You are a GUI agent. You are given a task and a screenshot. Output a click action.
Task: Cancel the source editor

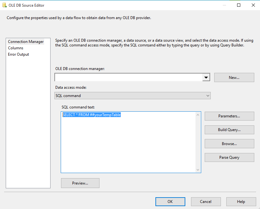pos(206,201)
